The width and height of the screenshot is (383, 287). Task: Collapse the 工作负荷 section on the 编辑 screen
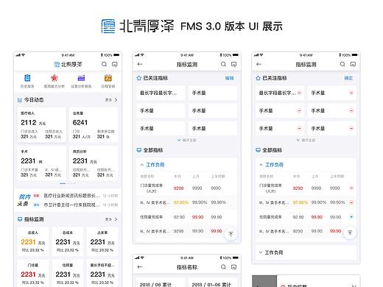pos(152,165)
